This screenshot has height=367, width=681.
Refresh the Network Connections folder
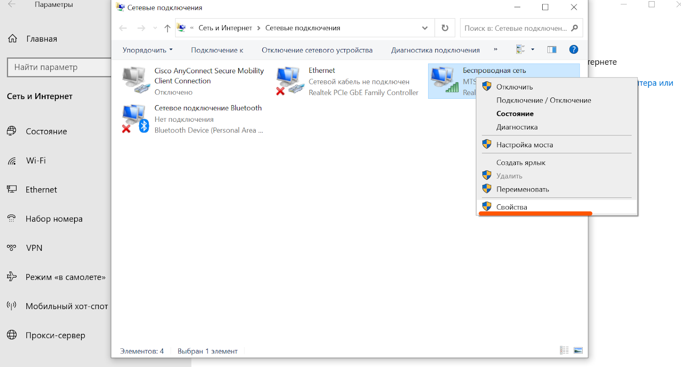click(x=445, y=28)
